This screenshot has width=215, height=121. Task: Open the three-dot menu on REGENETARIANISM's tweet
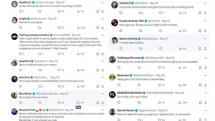(x=205, y=93)
